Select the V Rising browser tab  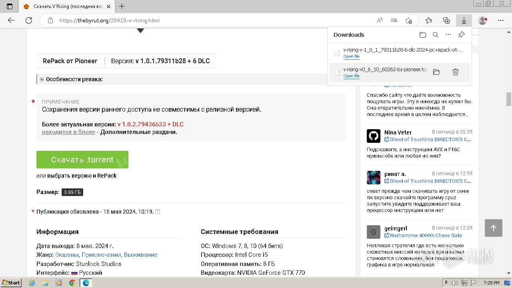click(67, 6)
